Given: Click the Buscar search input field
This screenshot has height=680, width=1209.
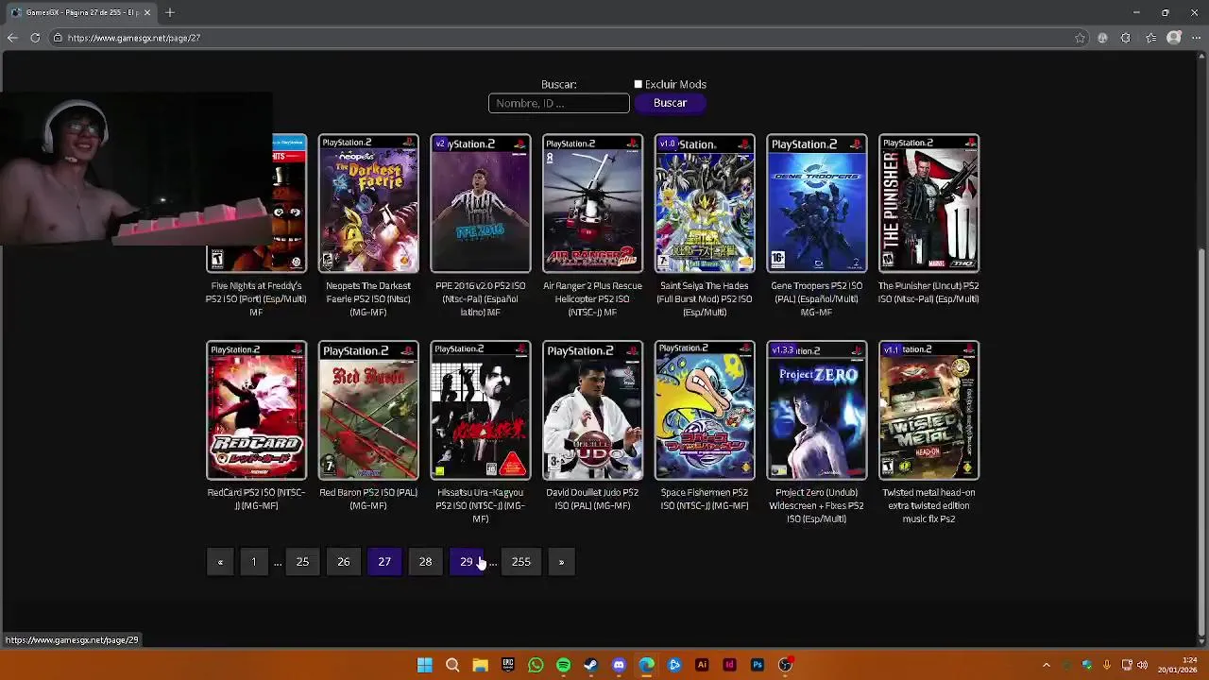Looking at the screenshot, I should tap(558, 103).
